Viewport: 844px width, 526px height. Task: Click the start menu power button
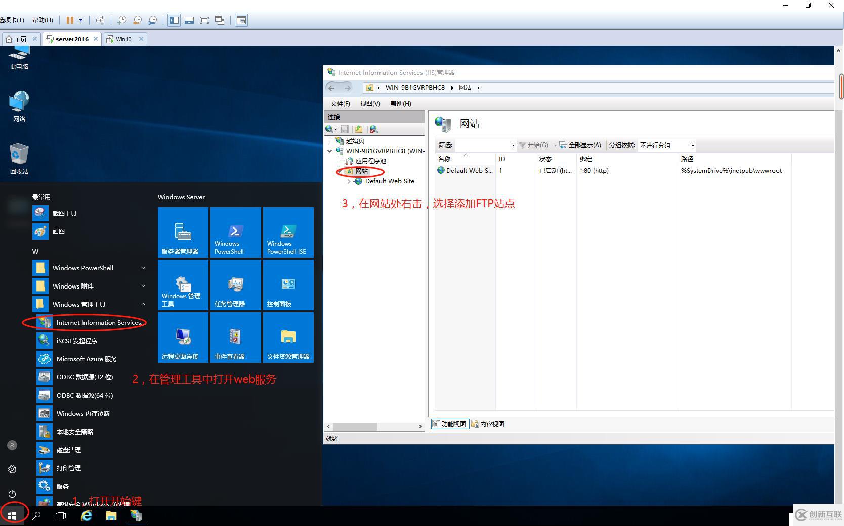pyautogui.click(x=12, y=494)
